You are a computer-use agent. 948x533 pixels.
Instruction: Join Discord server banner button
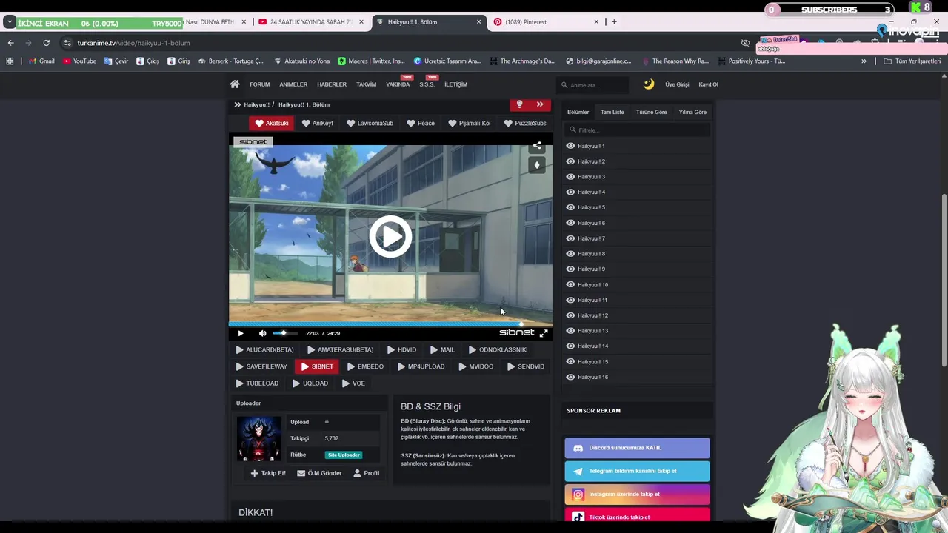[x=637, y=448]
